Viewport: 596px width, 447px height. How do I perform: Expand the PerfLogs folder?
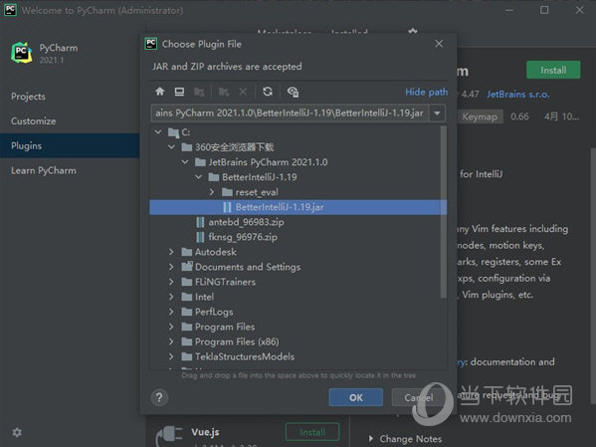(171, 312)
